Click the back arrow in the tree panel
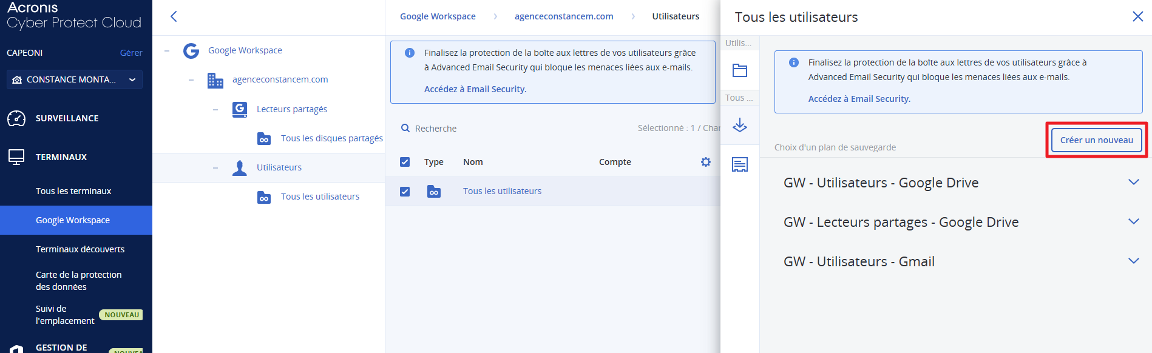 click(174, 16)
